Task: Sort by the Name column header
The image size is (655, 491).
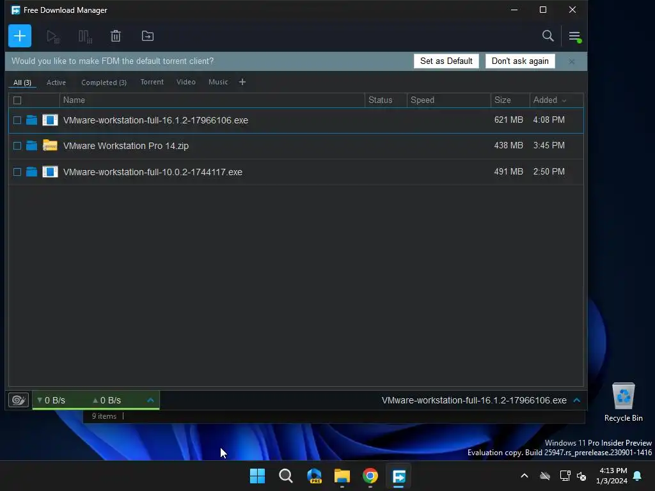Action: coord(212,100)
